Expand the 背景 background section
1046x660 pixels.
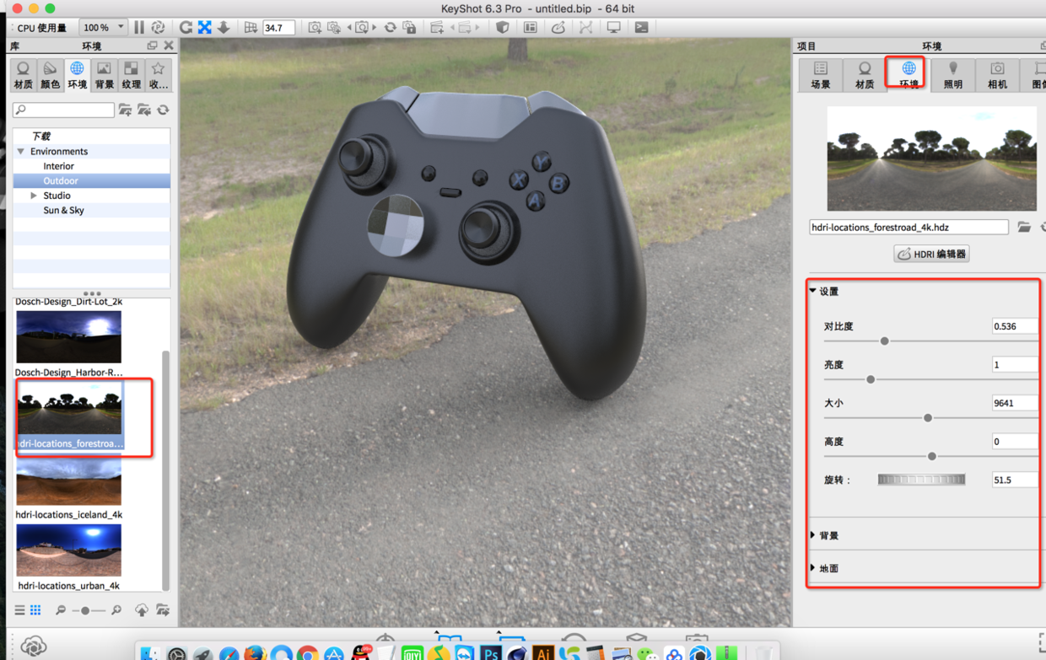click(x=813, y=535)
